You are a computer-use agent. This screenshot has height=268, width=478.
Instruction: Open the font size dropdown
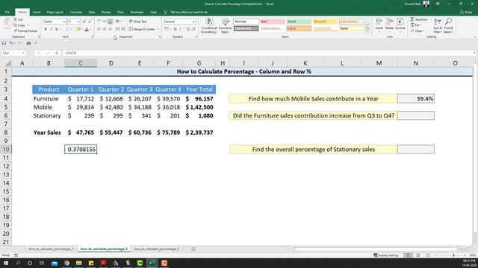pos(78,22)
